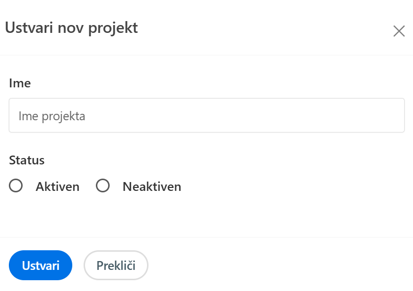Dismiss the dialog using the X icon

(399, 31)
